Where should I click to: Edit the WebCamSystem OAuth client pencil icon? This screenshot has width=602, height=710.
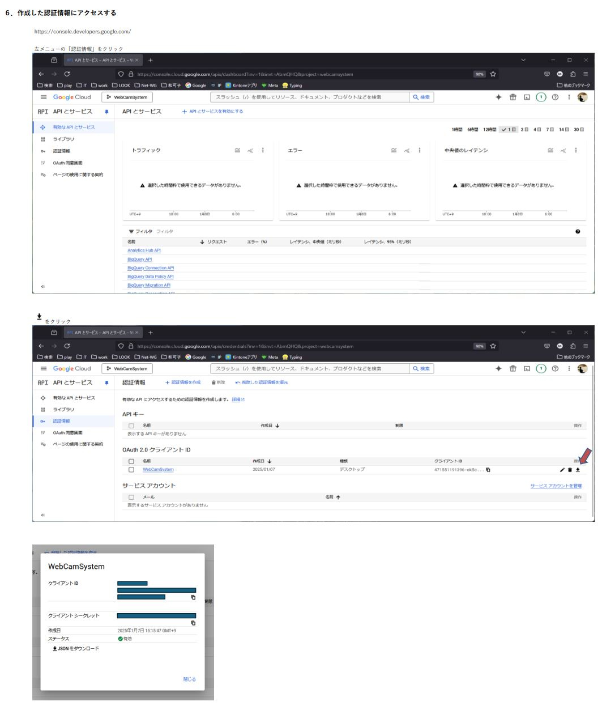point(562,470)
